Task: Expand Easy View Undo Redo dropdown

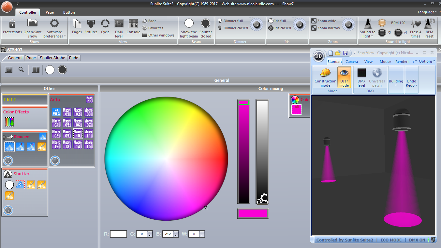Action: [412, 80]
